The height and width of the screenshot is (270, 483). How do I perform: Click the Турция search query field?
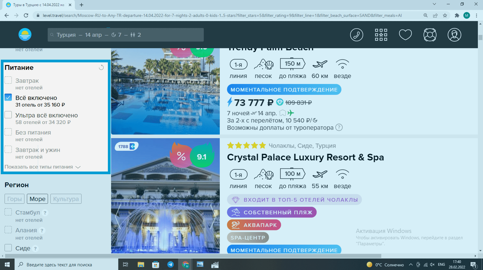[126, 35]
